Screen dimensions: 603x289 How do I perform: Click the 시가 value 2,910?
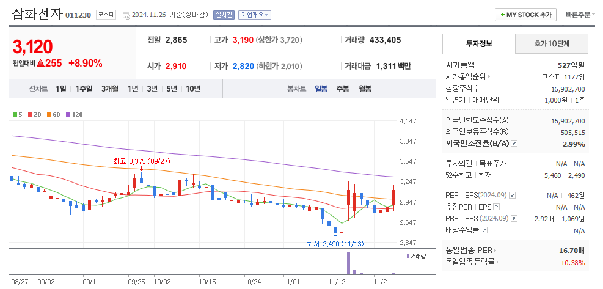pos(176,66)
